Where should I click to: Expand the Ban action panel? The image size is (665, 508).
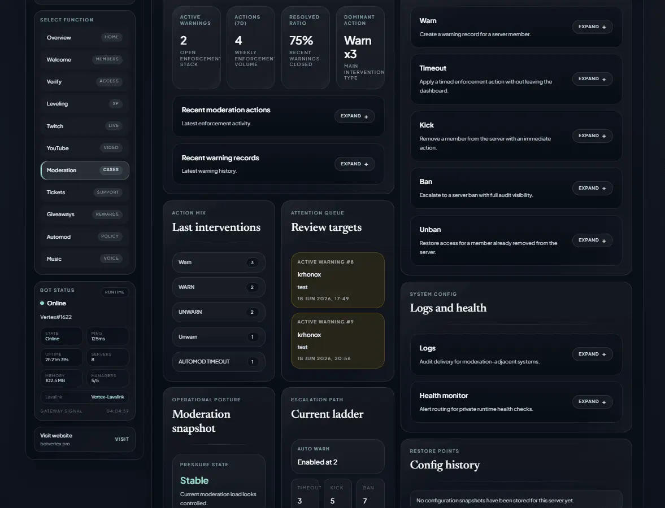tap(592, 188)
